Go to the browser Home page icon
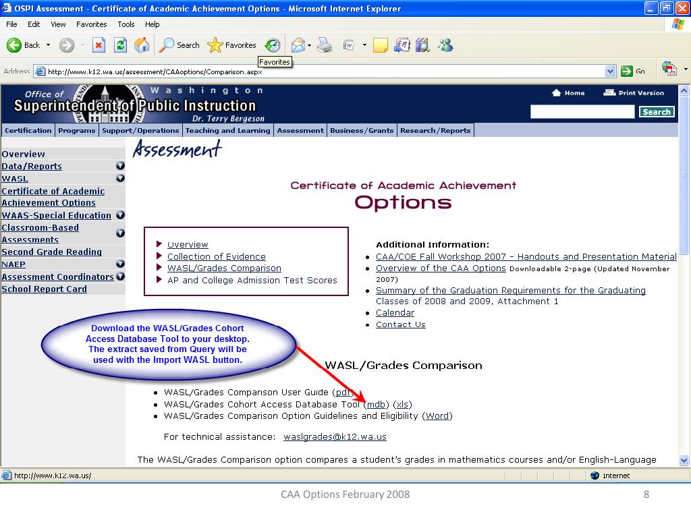691x518 pixels. tap(142, 45)
